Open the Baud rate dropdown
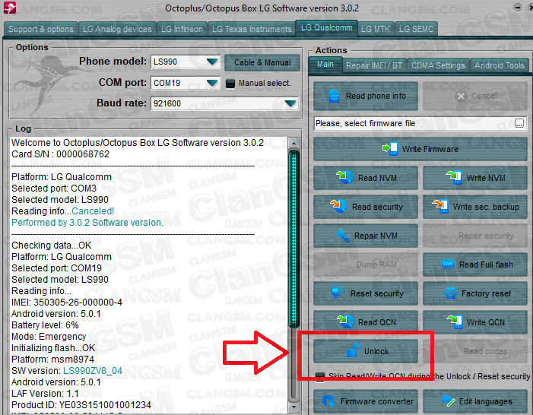 coord(290,103)
